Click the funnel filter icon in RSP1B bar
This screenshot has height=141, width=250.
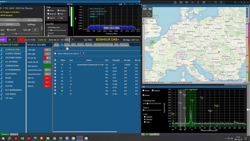tap(137, 4)
